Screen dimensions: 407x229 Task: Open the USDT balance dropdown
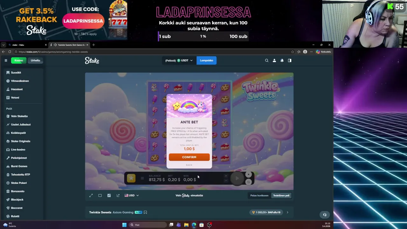coord(179,60)
